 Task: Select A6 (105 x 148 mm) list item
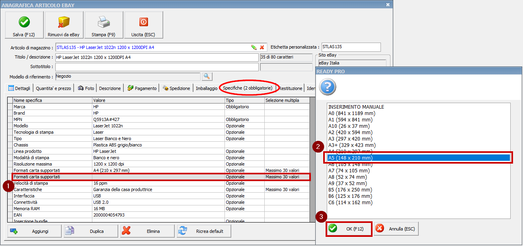[418, 164]
